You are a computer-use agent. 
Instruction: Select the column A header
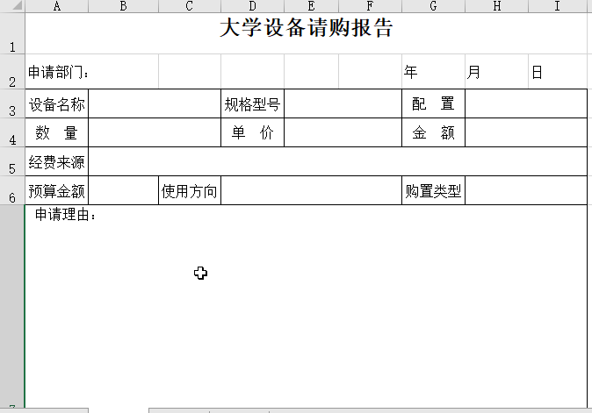click(x=57, y=6)
